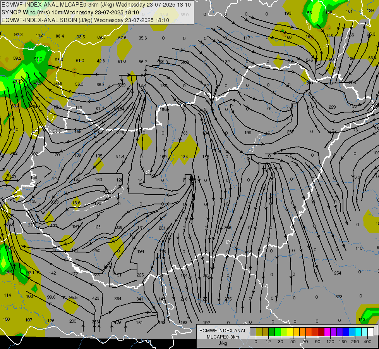
Task: Click the map value 229
Action: pos(332,107)
